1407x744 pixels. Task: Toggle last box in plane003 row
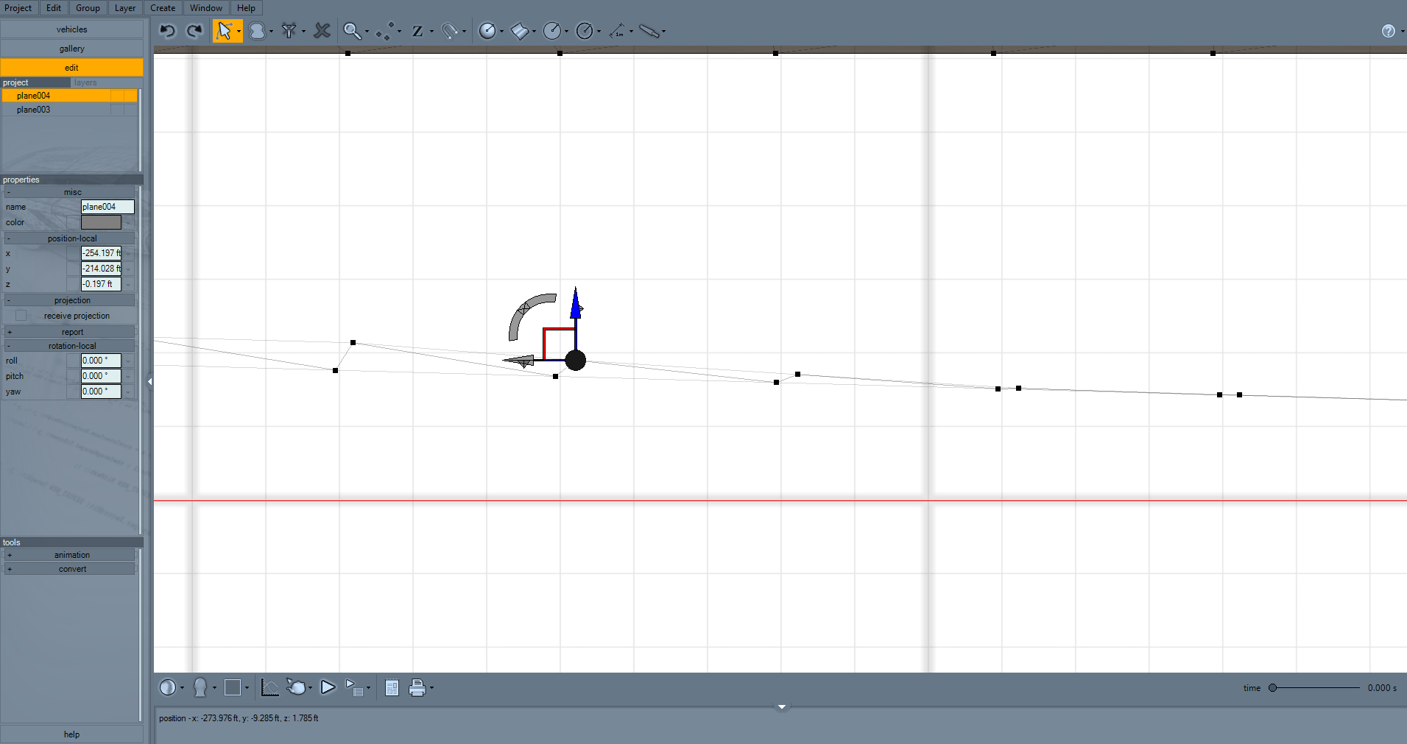pyautogui.click(x=130, y=110)
